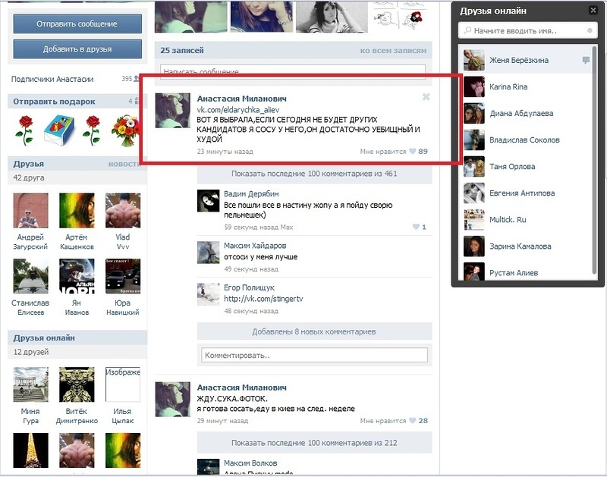Click the Евгения Антипова avatar in online friends panel
This screenshot has height=477, width=607.
[x=474, y=193]
